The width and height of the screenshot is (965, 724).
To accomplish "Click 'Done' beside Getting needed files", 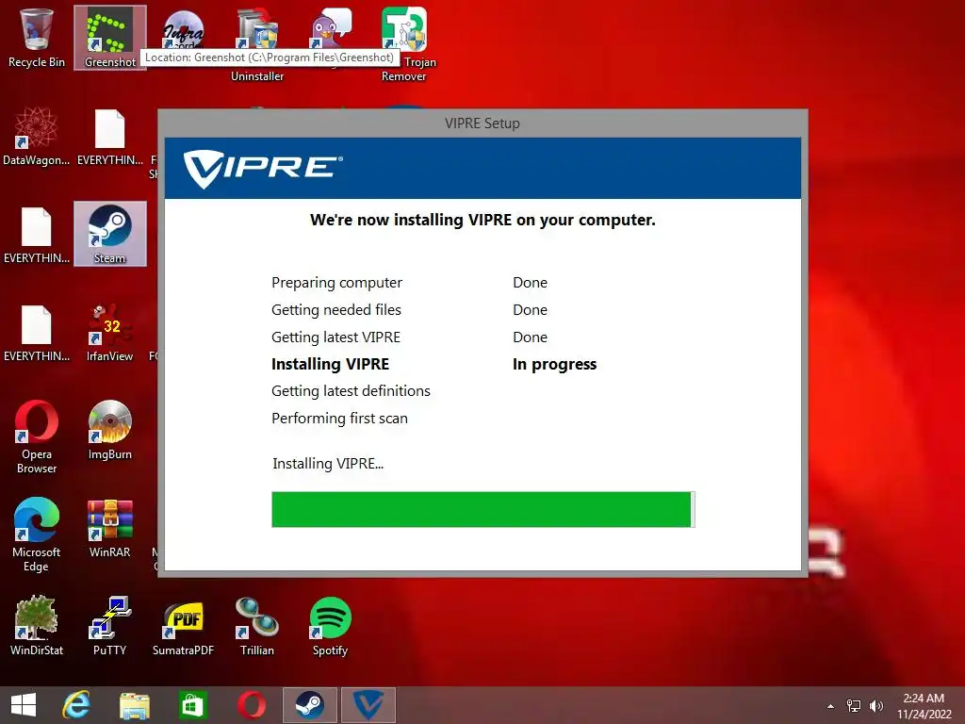I will (x=530, y=309).
